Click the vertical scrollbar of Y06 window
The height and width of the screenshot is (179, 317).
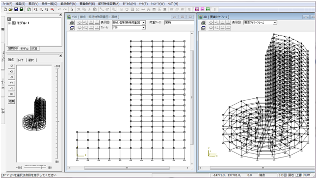192,98
